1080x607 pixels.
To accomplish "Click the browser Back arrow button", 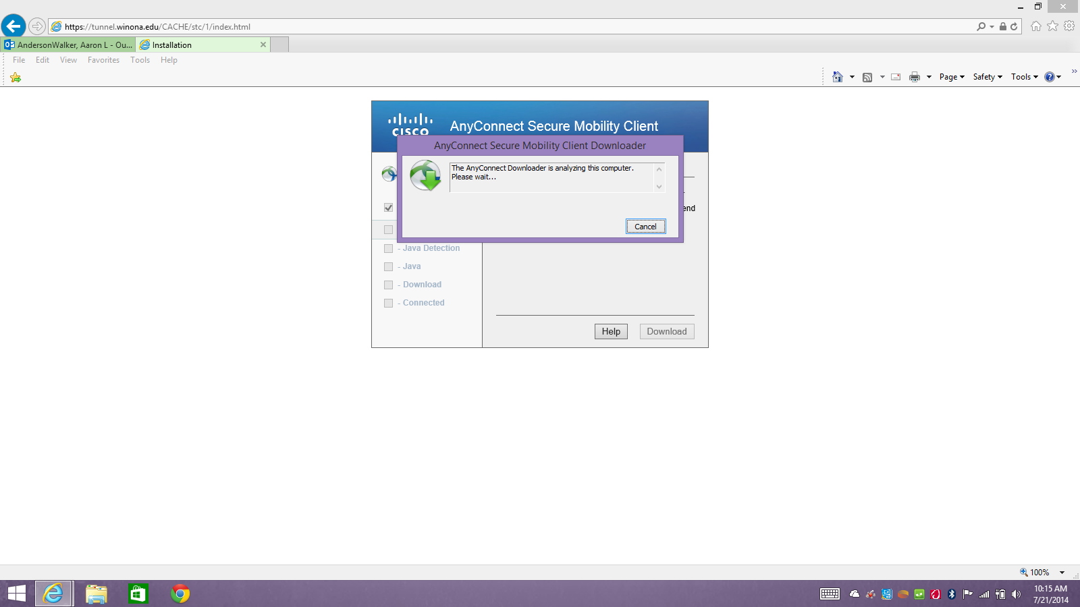I will click(13, 26).
